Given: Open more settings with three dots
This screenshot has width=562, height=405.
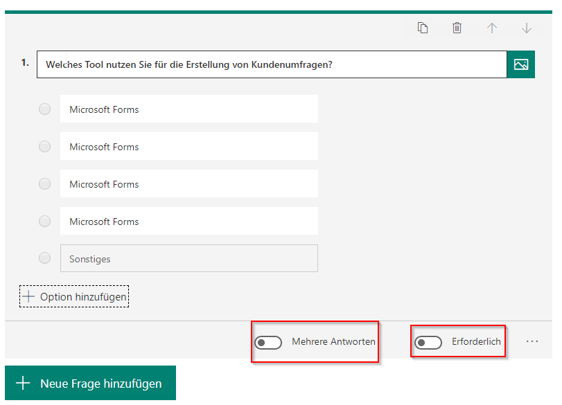Looking at the screenshot, I should pyautogui.click(x=532, y=341).
